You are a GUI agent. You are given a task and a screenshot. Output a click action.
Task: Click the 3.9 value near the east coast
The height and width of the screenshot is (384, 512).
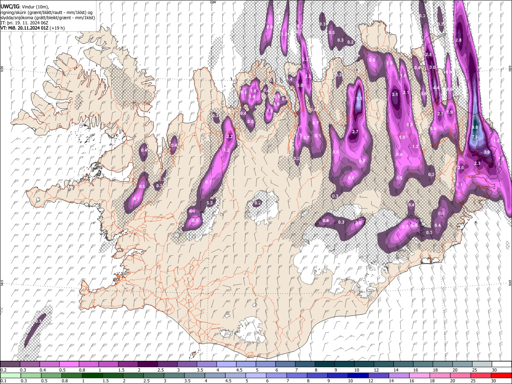[487, 152]
